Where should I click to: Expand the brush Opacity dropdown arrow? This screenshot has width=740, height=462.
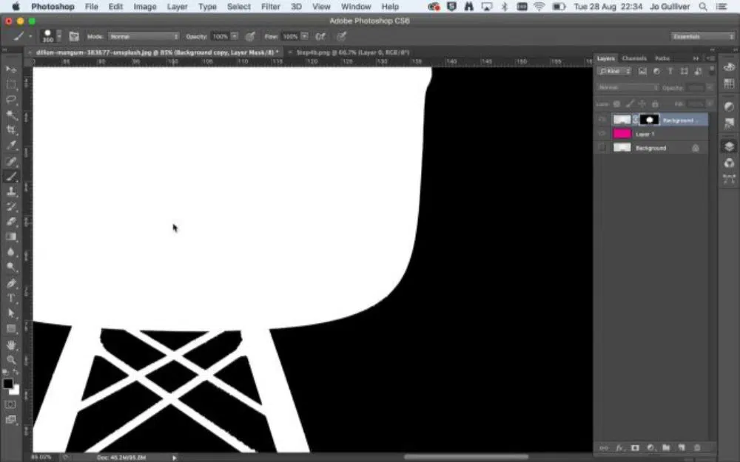point(235,36)
